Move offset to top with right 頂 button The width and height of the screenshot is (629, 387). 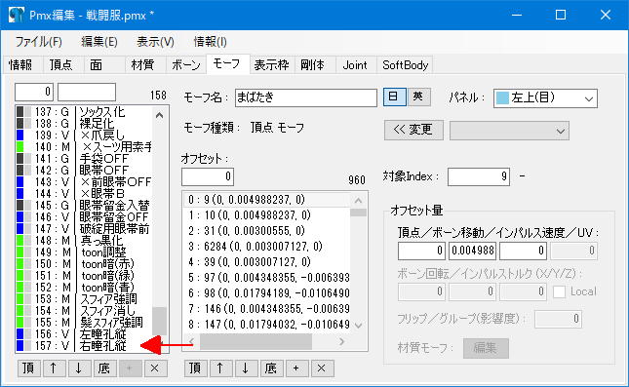[x=196, y=368]
